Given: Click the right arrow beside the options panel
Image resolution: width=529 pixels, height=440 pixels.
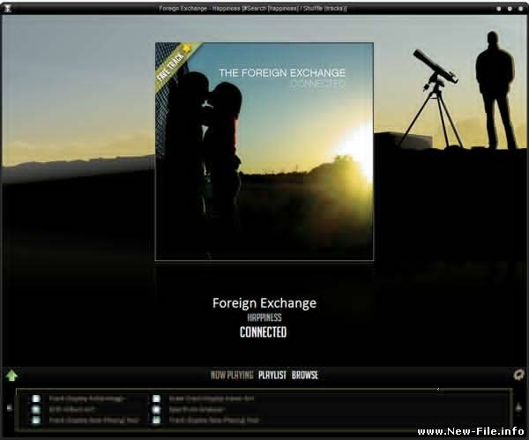Looking at the screenshot, I should tap(519, 407).
